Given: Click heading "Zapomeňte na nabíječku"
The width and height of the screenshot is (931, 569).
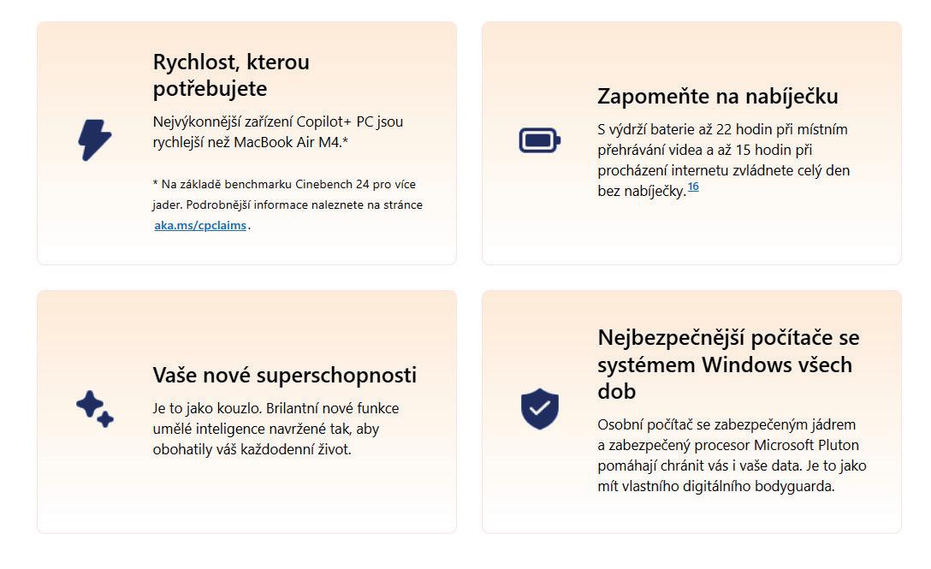Looking at the screenshot, I should 717,96.
